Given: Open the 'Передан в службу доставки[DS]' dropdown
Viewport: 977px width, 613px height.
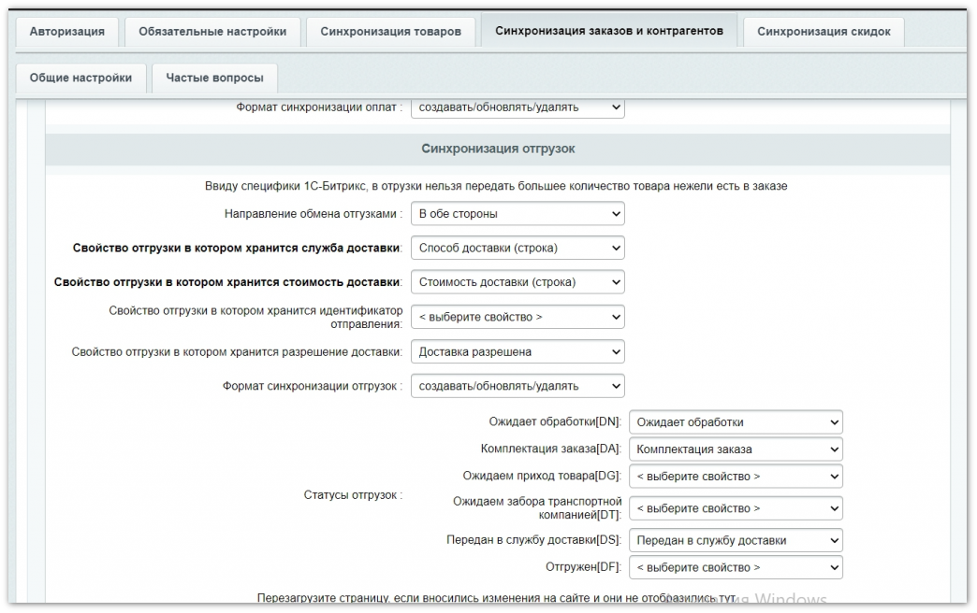Looking at the screenshot, I should click(735, 539).
